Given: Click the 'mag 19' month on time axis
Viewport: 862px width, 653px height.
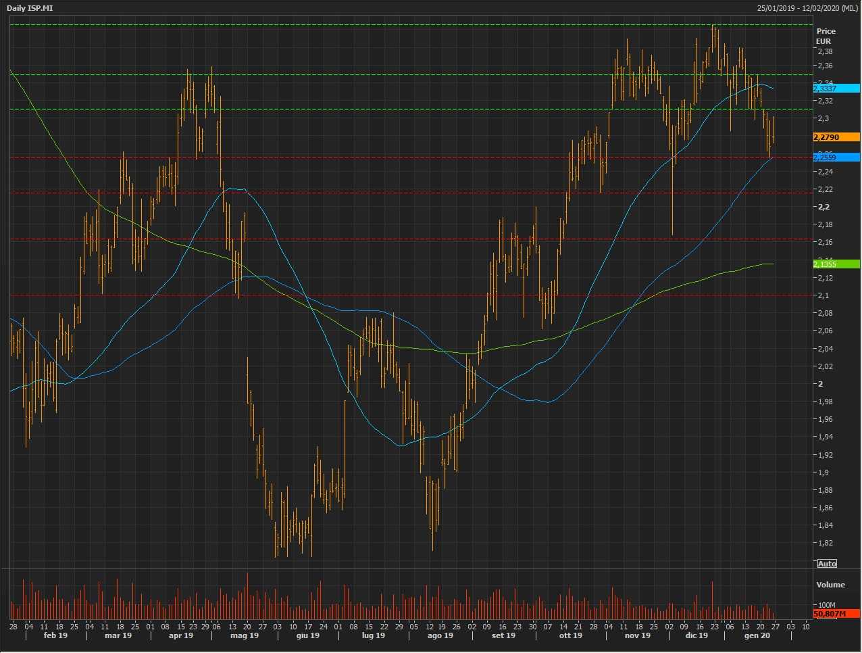Looking at the screenshot, I should pos(245,635).
